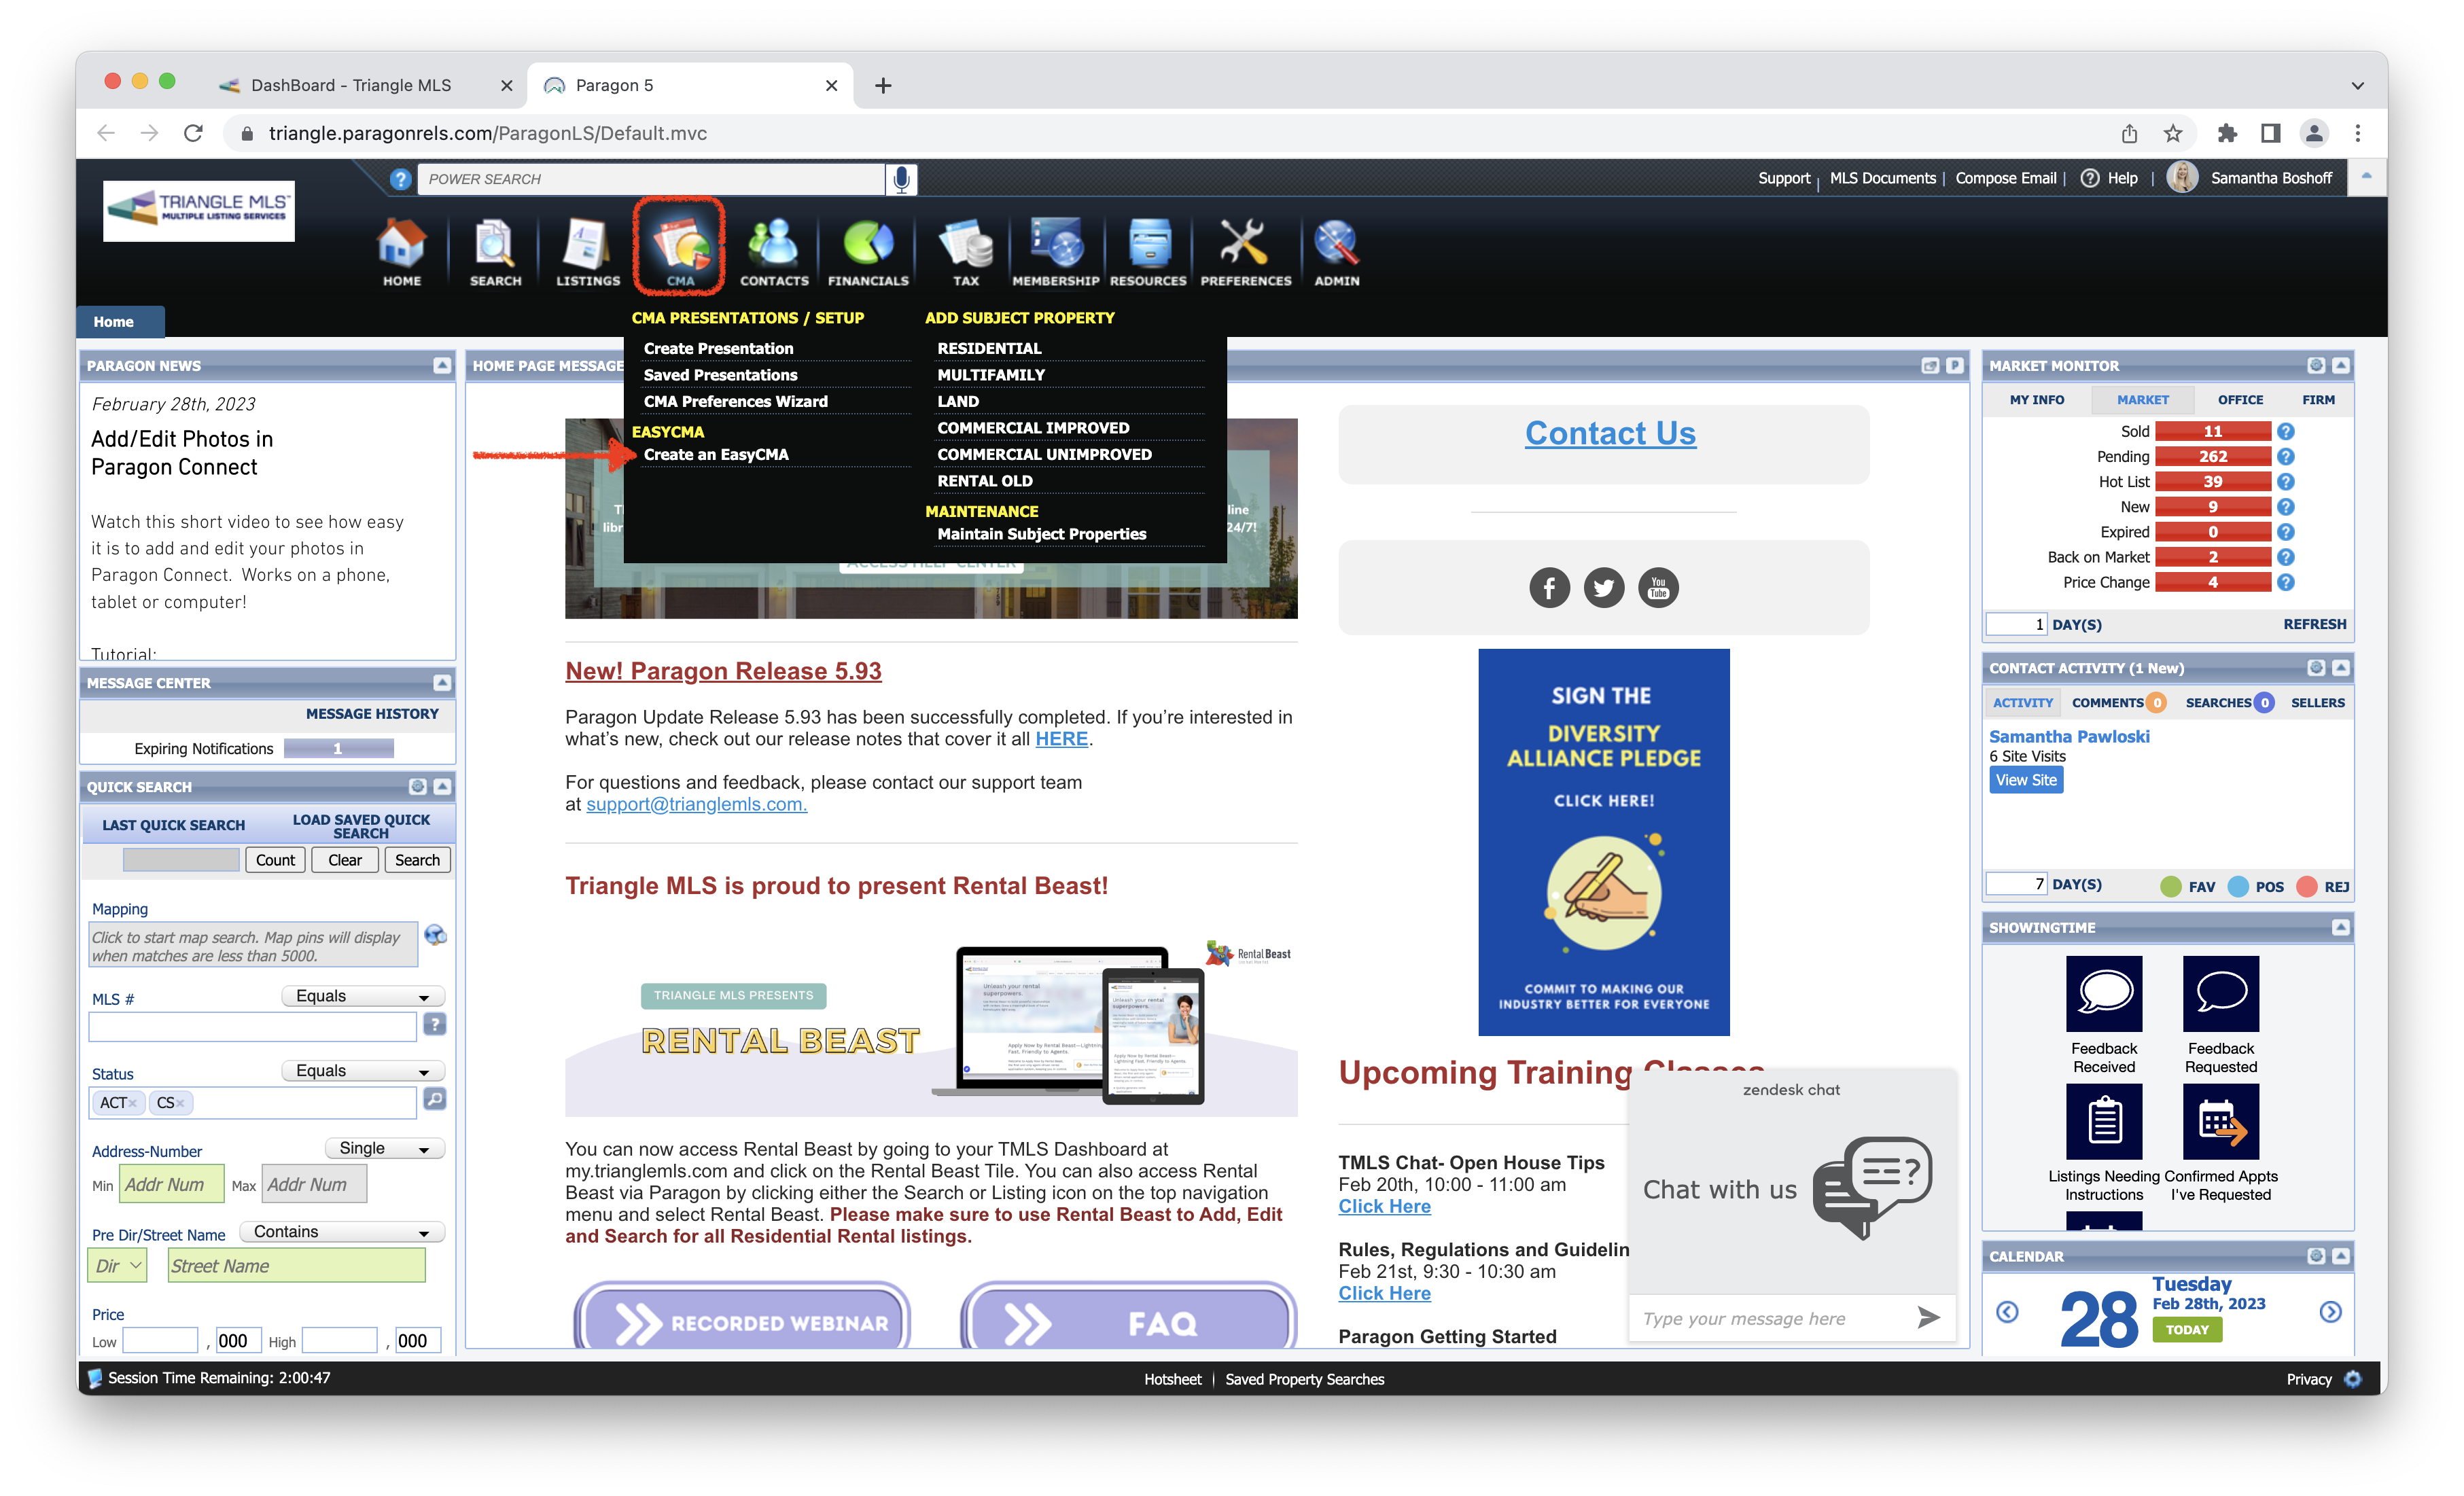Open Listings Needing Instructions icon
2464x1496 pixels.
coord(2104,1121)
